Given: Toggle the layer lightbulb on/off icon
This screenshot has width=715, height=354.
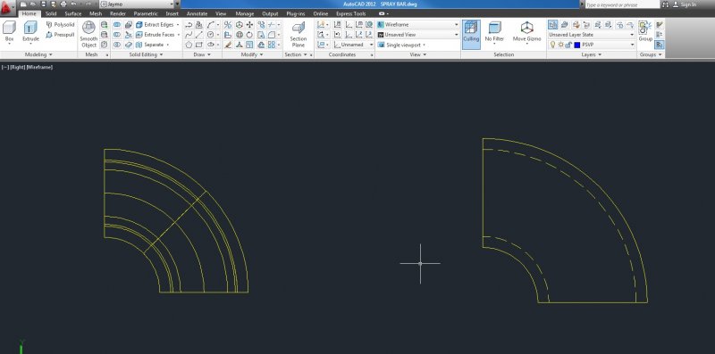Looking at the screenshot, I should click(552, 45).
